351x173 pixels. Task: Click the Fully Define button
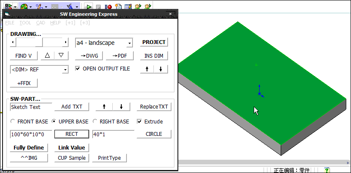(29, 147)
